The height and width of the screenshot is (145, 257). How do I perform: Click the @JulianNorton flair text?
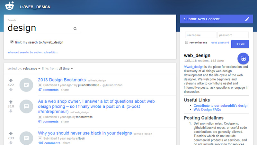(x=112, y=85)
